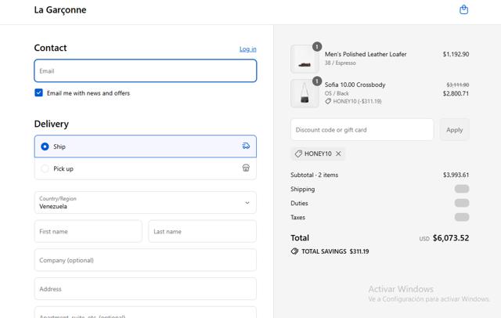Focus the Last name field
This screenshot has width=501, height=318.
202,231
